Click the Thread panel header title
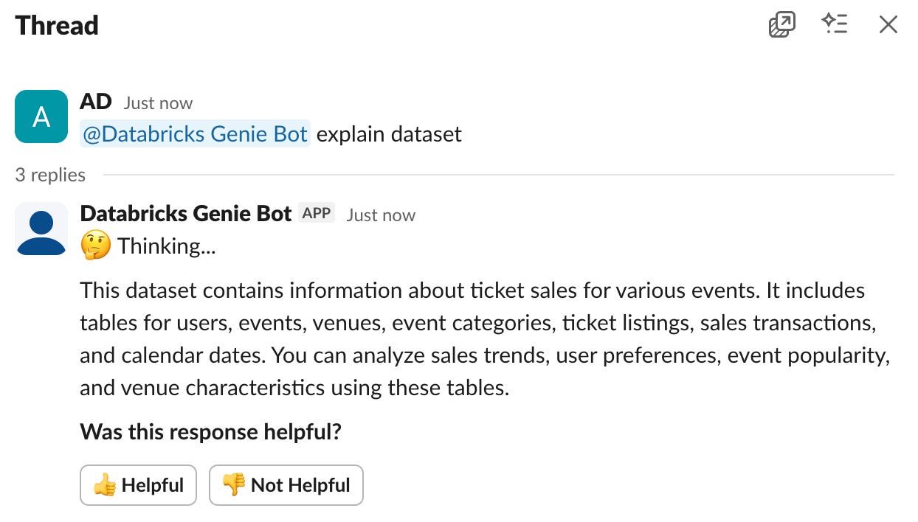The width and height of the screenshot is (918, 522). [x=57, y=26]
